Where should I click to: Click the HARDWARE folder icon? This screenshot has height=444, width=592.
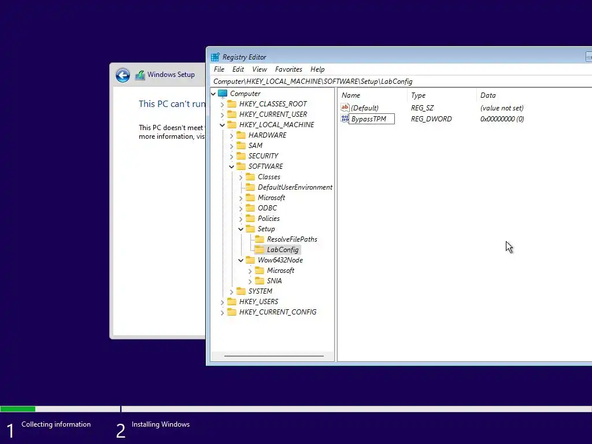point(241,135)
